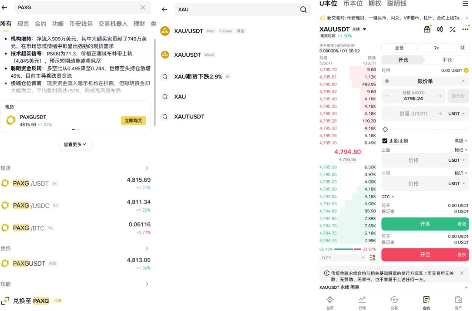Open 标记 dropdown for 止损
Viewport: 472px width, 311px height.
click(x=461, y=173)
